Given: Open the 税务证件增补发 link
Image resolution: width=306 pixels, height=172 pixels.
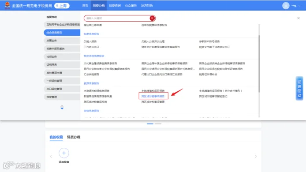Looking at the screenshot, I should point(208,75).
